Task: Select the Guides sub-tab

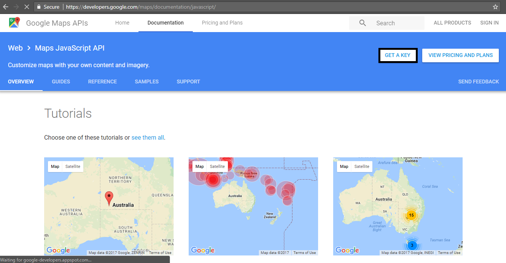Action: point(61,82)
